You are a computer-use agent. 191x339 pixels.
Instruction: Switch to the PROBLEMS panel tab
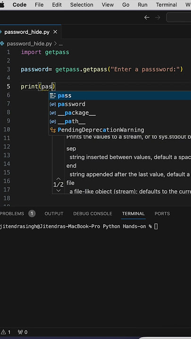[12, 214]
